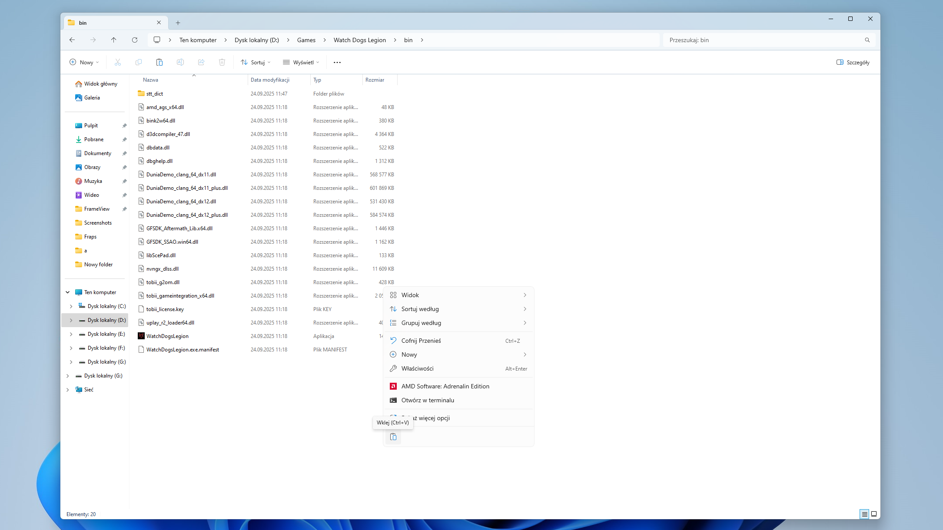Open the Nowy submenu in the context menu

pos(458,354)
